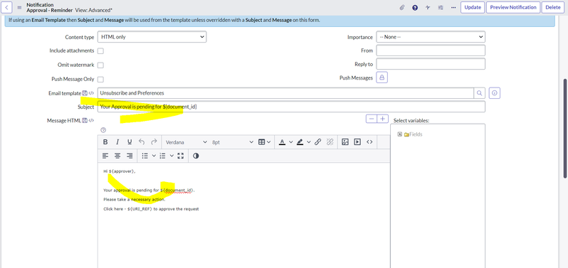Enlarge editor with the plus button
This screenshot has height=268, width=568.
tap(382, 119)
